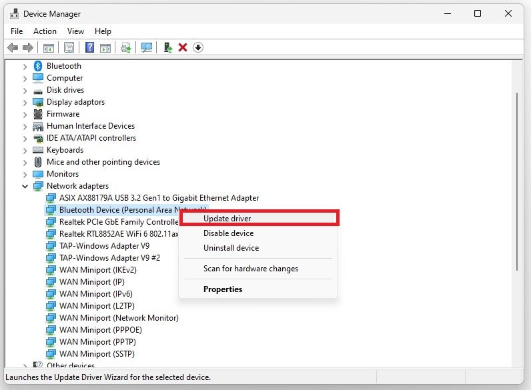This screenshot has height=390, width=531.
Task: Choose Uninstall device in the context menu
Action: [258, 248]
